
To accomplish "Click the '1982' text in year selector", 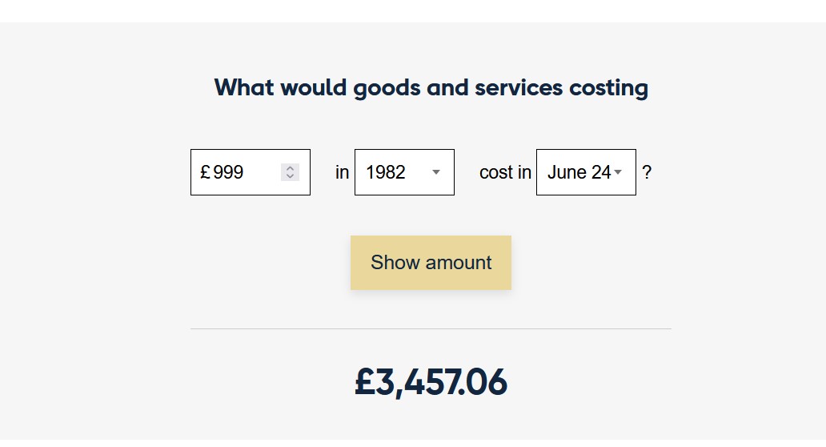I will tap(386, 172).
